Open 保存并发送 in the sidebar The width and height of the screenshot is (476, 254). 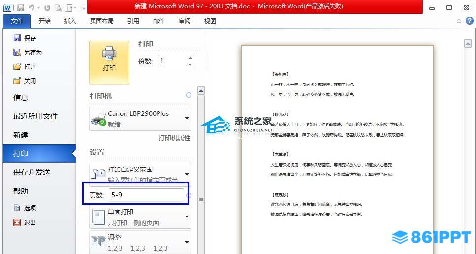pos(32,172)
